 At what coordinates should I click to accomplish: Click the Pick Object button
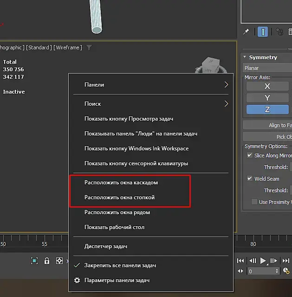pos(267,137)
